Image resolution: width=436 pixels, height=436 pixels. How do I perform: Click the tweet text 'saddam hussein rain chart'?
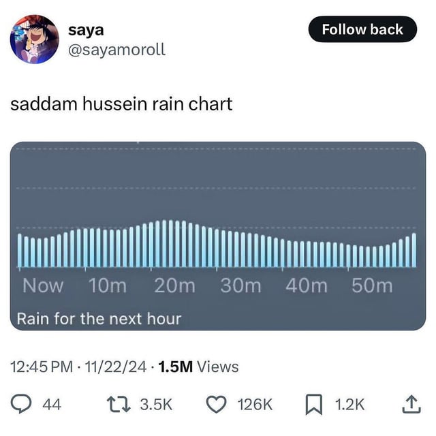(x=121, y=104)
